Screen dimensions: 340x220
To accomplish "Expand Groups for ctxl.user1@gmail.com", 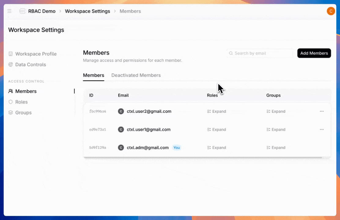I will [276, 130].
